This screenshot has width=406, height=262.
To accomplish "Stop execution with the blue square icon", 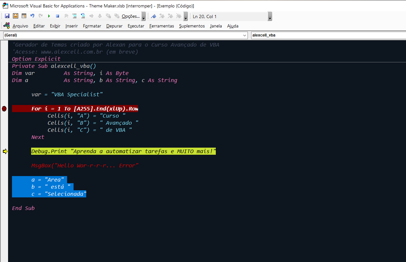I will coord(58,16).
